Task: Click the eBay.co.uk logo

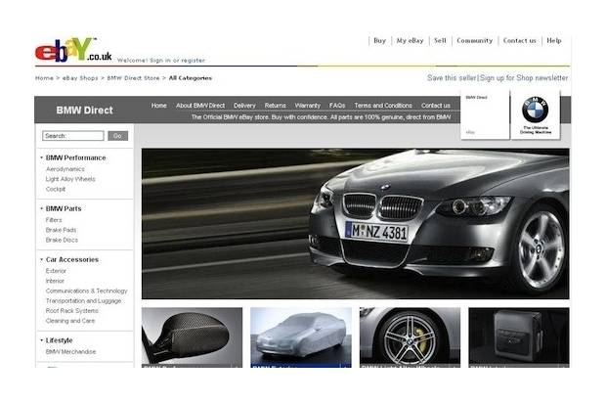Action: 73,50
